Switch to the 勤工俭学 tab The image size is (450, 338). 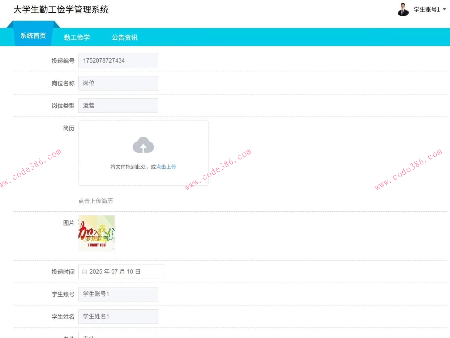click(x=77, y=37)
